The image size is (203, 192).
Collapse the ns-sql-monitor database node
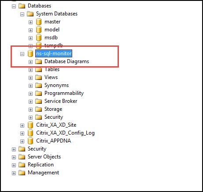[22, 54]
